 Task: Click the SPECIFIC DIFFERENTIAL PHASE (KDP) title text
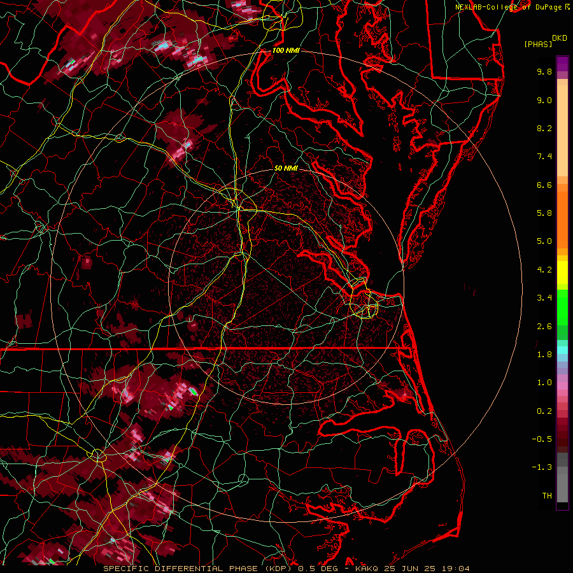pyautogui.click(x=199, y=569)
